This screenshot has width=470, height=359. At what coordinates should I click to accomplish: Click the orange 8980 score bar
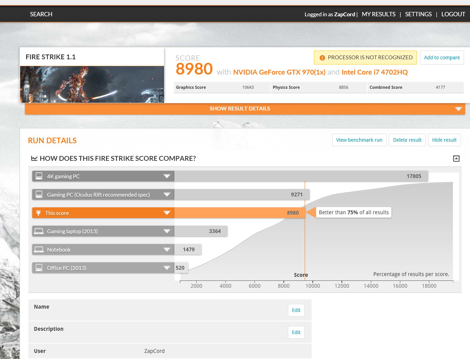[240, 213]
